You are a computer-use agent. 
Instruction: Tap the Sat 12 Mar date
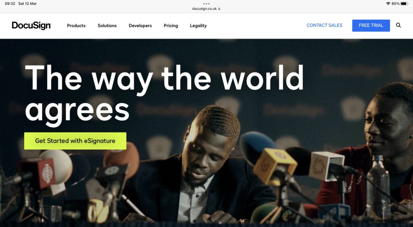[27, 4]
